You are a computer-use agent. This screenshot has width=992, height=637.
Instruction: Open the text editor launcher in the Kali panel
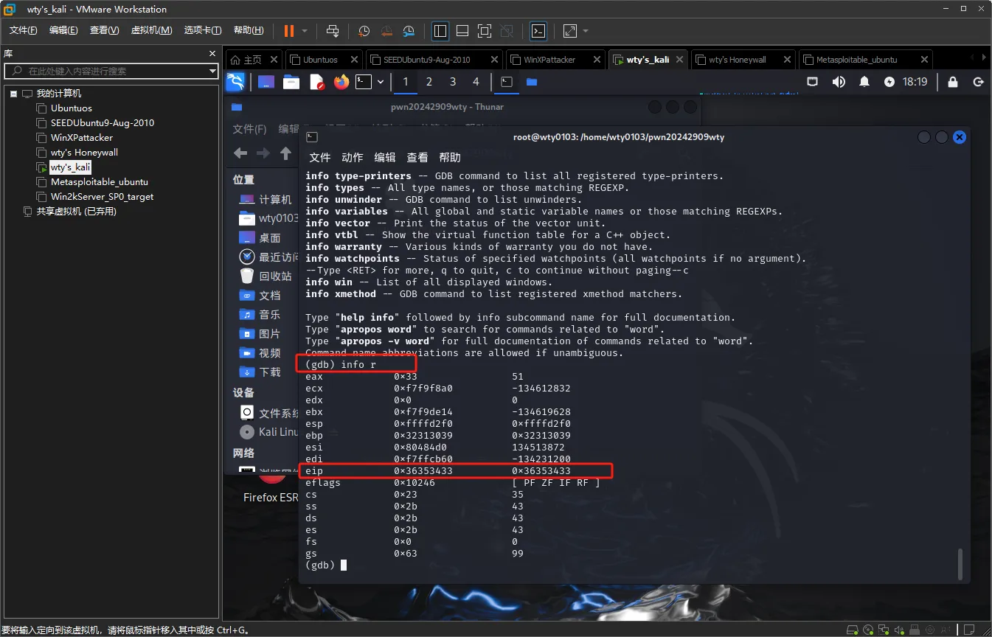(316, 82)
